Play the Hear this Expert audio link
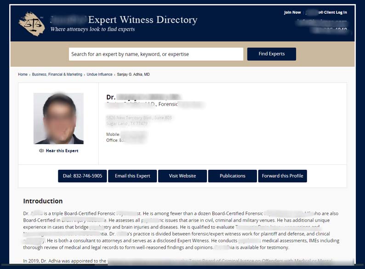Image resolution: width=365 pixels, height=269 pixels. coord(62,151)
